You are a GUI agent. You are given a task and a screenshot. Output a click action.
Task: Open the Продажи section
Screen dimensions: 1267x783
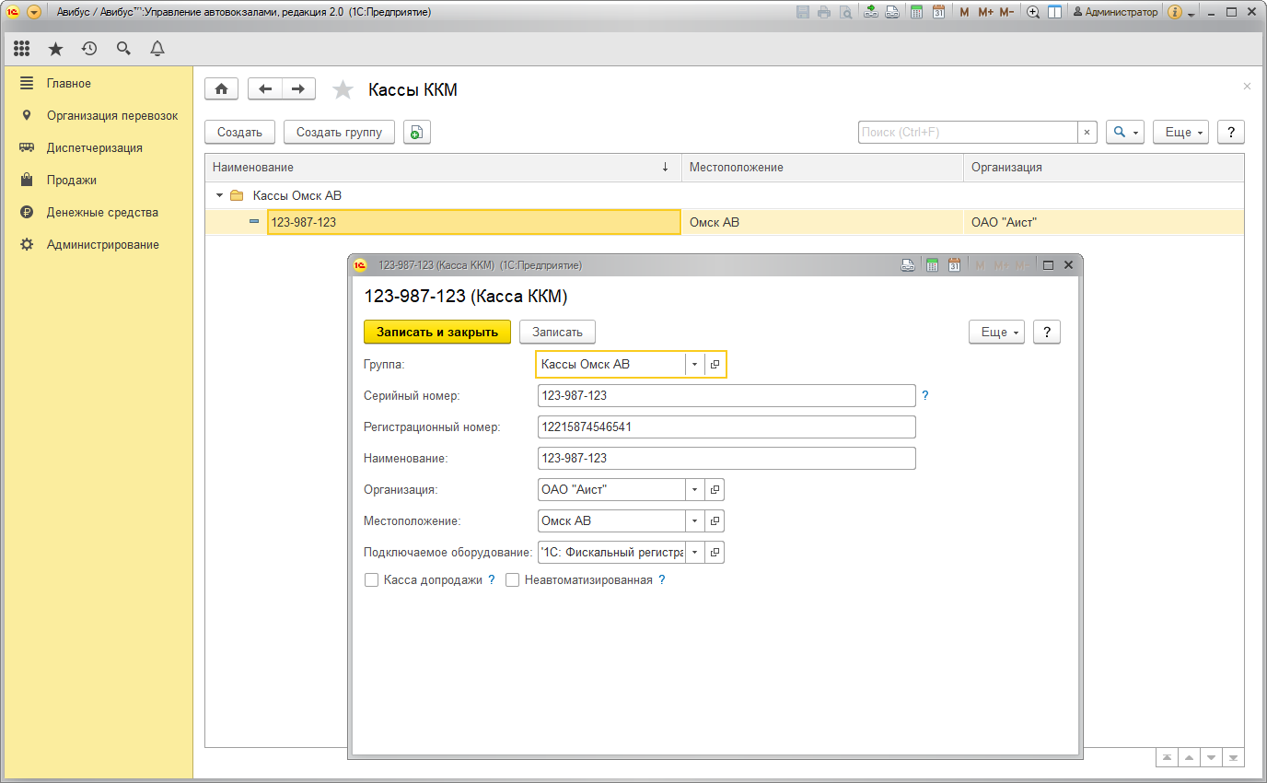click(72, 181)
